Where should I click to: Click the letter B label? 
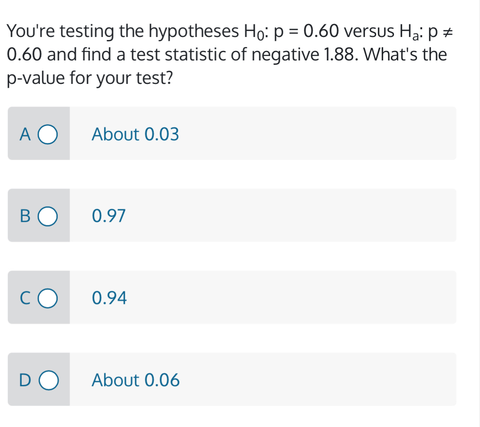click(25, 216)
